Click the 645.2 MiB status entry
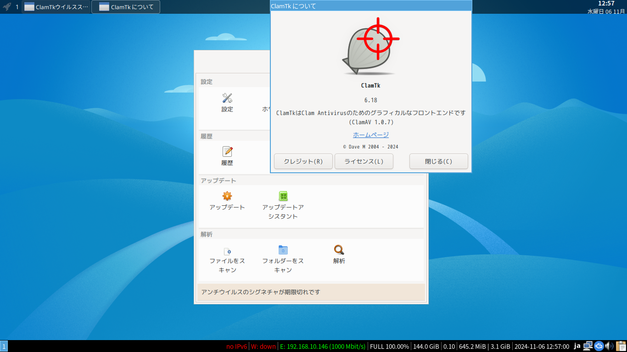Image resolution: width=627 pixels, height=352 pixels. 472,346
